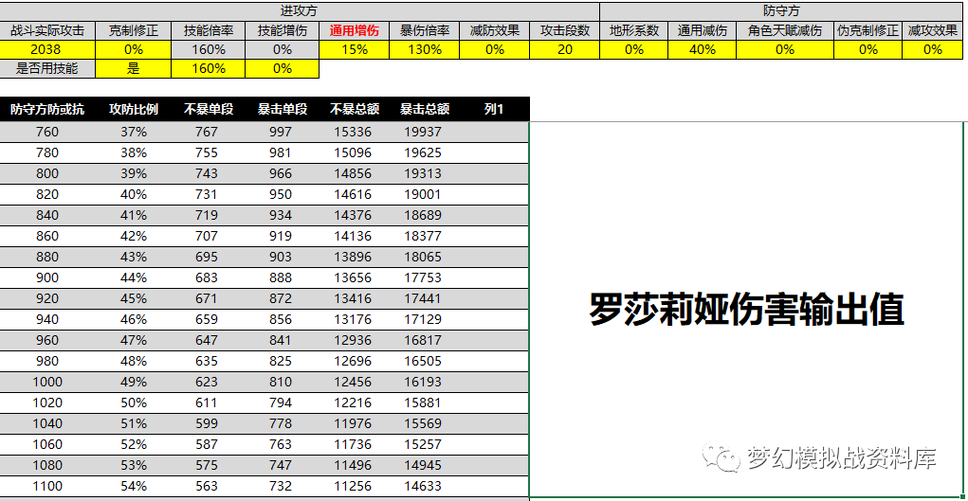Click the 列1 table column header

click(495, 109)
